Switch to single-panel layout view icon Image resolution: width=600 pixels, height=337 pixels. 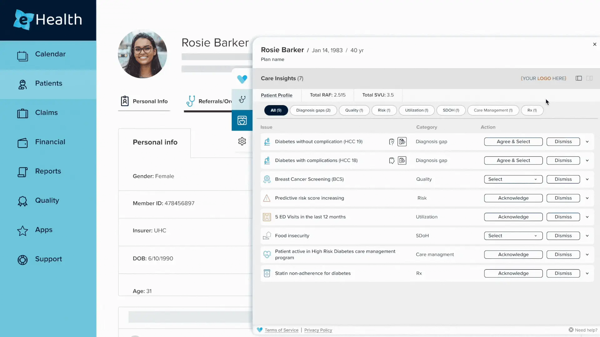pos(578,78)
